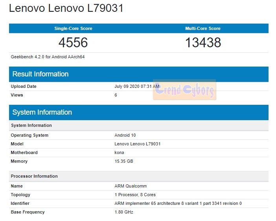Viewport: 276px width, 221px height.
Task: Select the Views count value 6
Action: 116,95
